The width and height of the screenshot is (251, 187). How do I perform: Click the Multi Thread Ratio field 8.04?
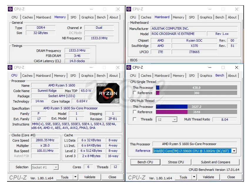(x=225, y=120)
